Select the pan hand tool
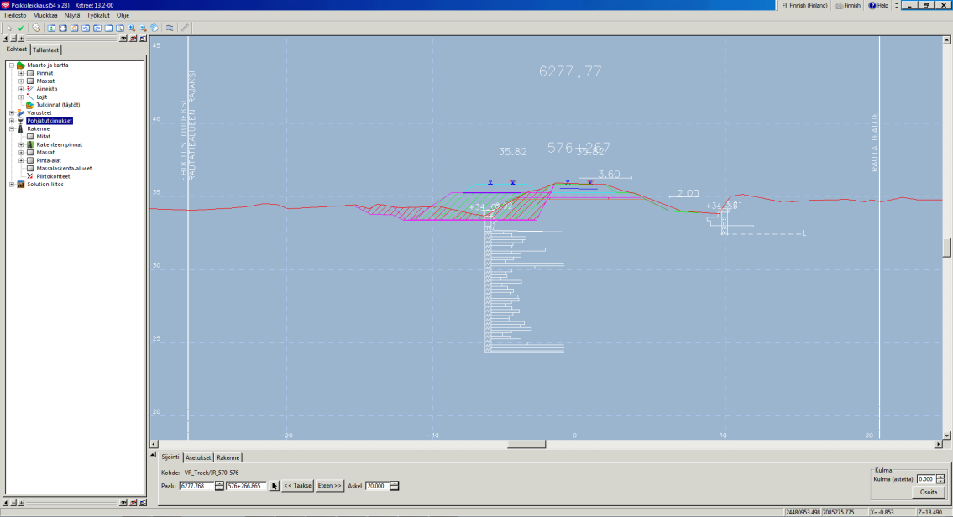 tap(154, 28)
